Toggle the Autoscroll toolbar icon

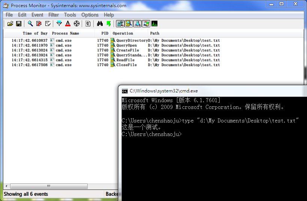click(39, 24)
